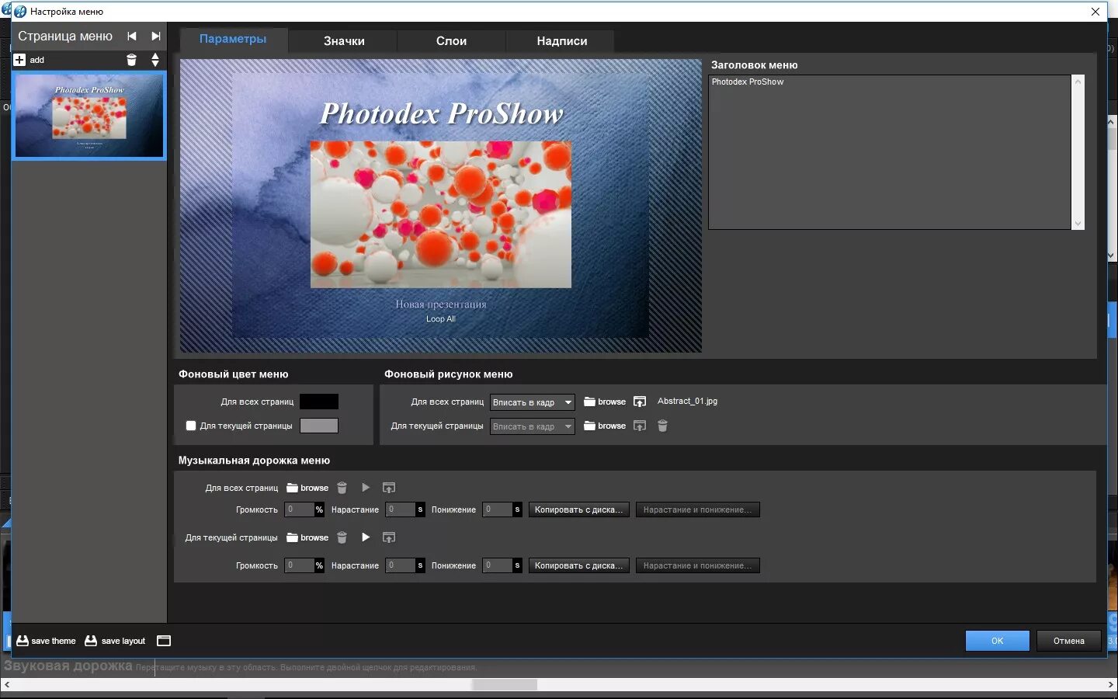This screenshot has height=699, width=1118.
Task: Select the menu page thumbnail
Action: coord(89,116)
